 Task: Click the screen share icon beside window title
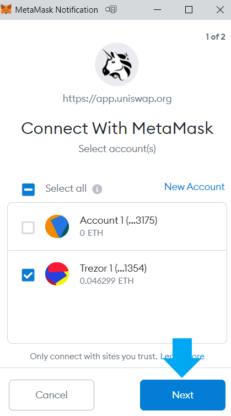111,9
